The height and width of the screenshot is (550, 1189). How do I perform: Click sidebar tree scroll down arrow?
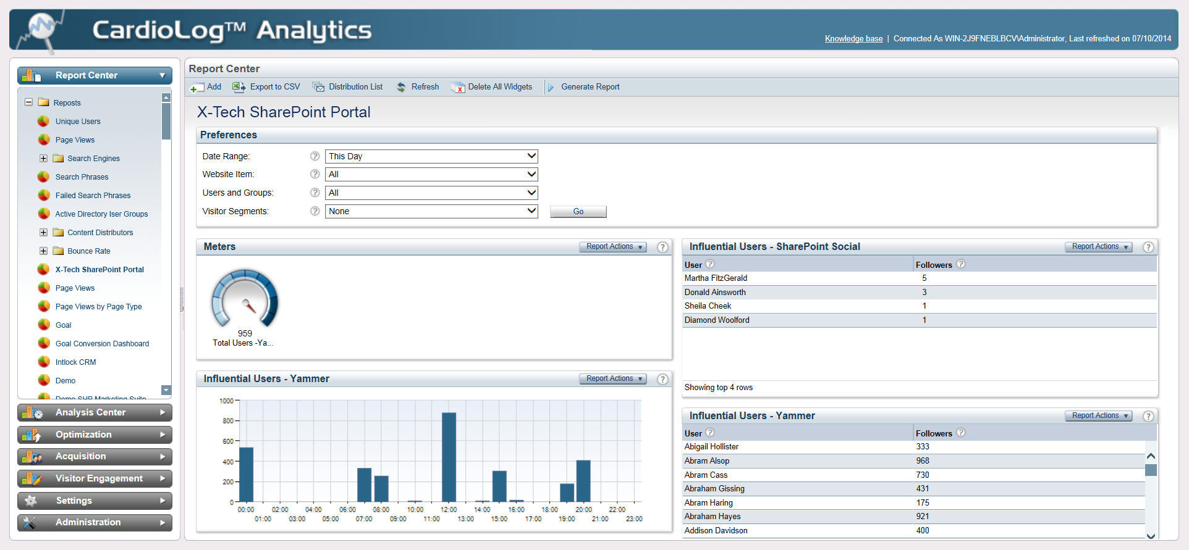point(166,390)
